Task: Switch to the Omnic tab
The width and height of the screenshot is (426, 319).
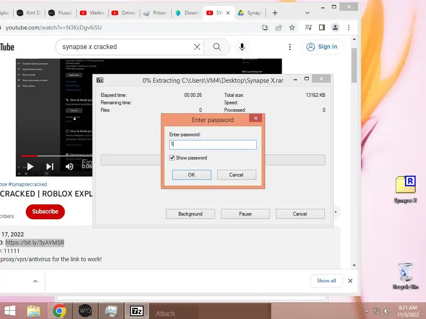Action: point(124,13)
